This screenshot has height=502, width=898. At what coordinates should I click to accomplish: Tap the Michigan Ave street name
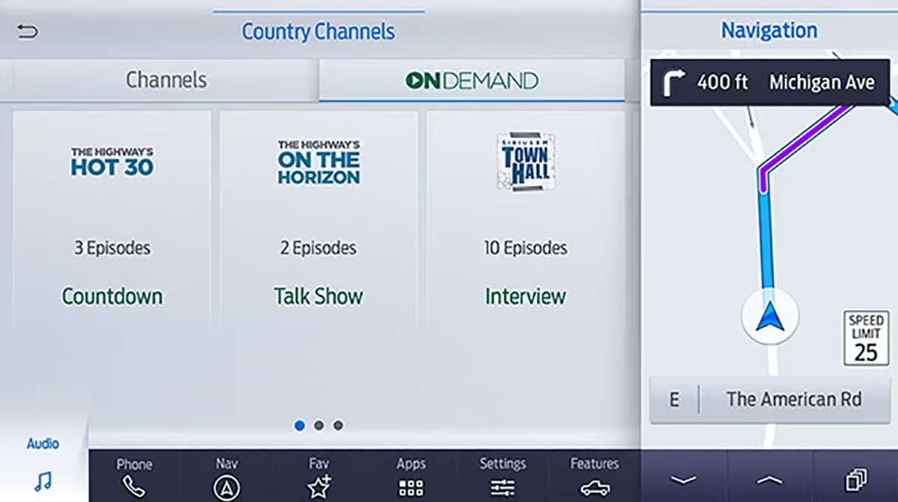(822, 82)
